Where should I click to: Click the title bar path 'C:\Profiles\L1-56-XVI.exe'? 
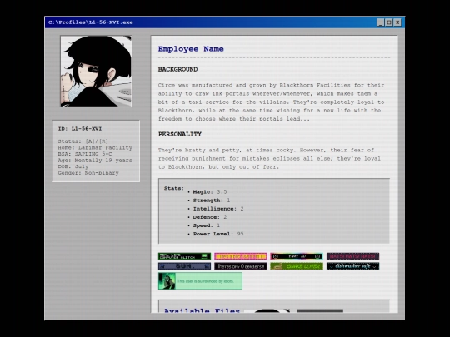click(x=90, y=22)
